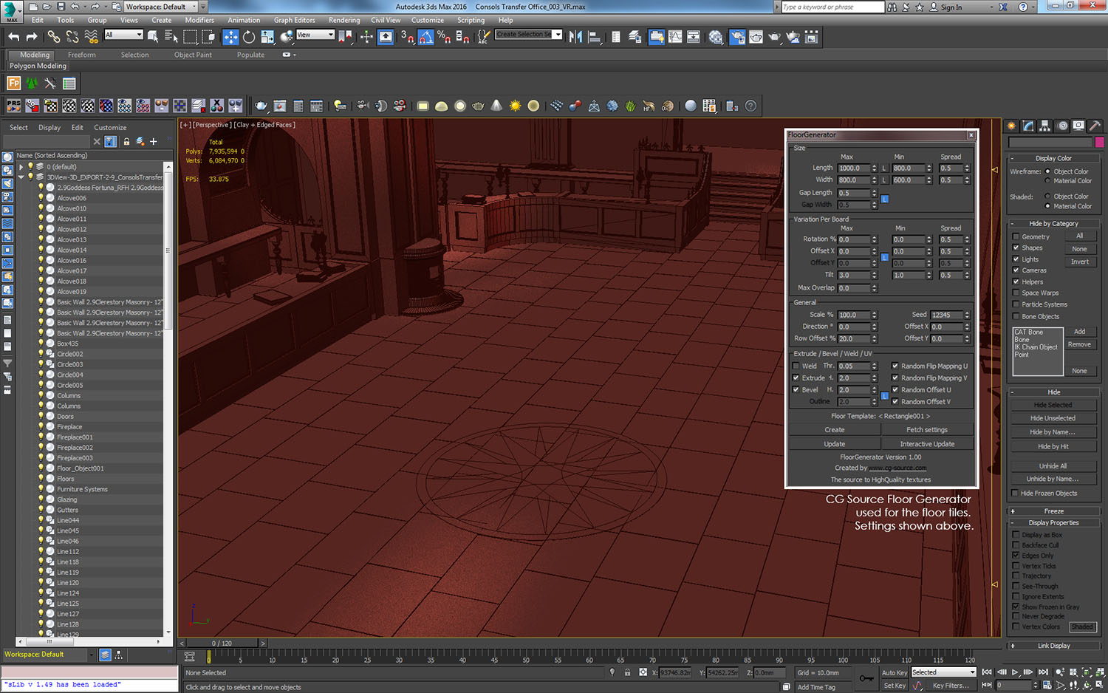Select Object Color for Wireframe display
Image resolution: width=1108 pixels, height=693 pixels.
[x=1047, y=171]
